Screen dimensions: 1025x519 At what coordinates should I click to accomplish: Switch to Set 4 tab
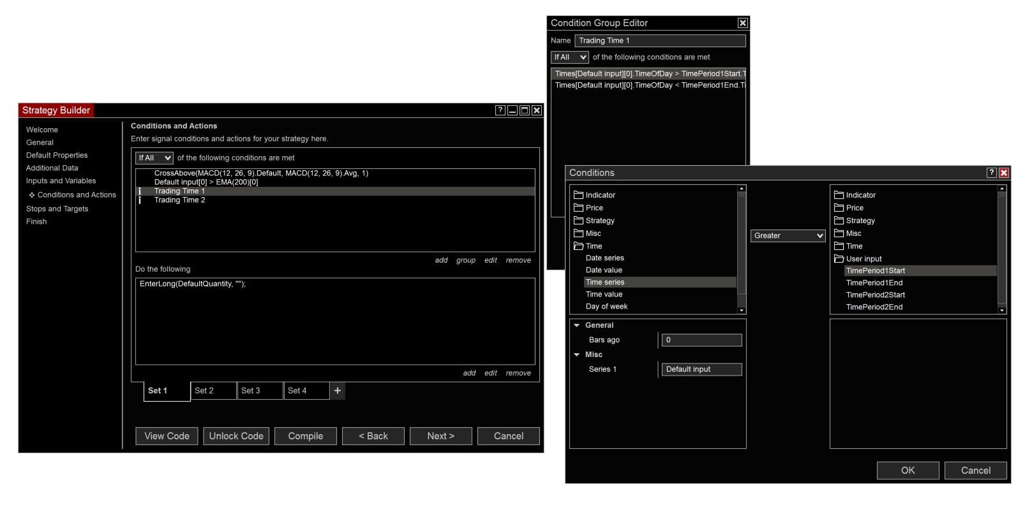pyautogui.click(x=307, y=391)
